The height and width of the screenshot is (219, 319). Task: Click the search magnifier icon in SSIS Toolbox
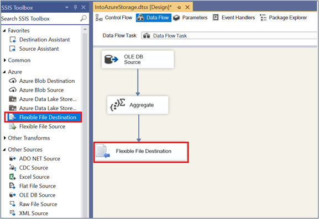point(83,18)
